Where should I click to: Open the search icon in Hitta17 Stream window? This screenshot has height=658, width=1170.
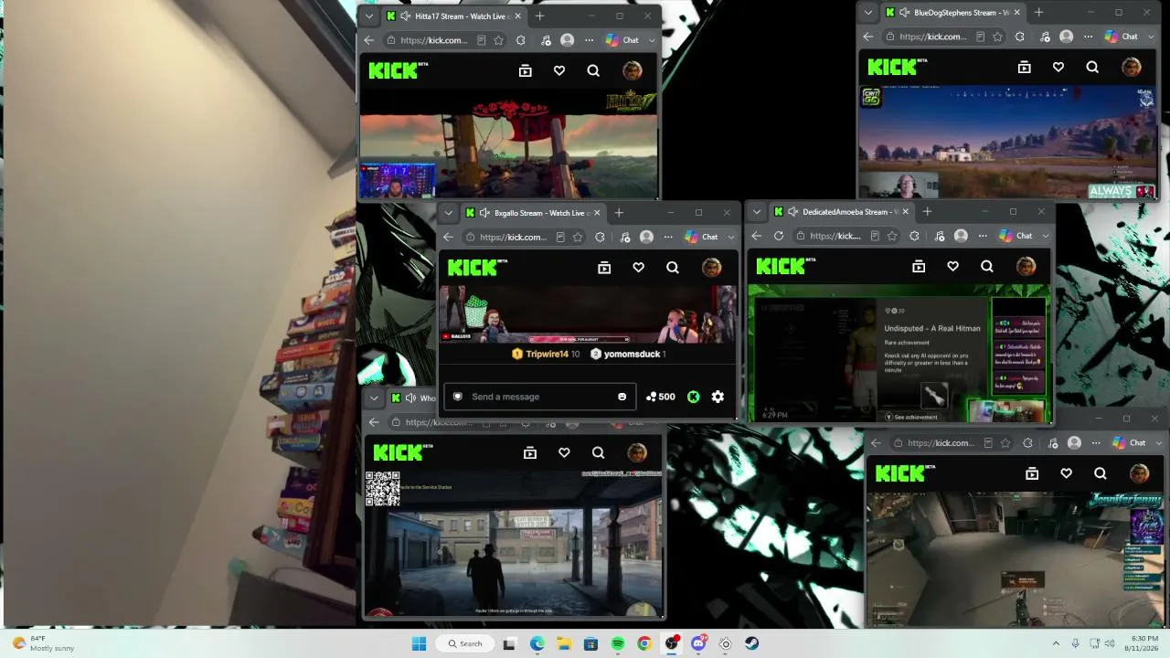593,70
